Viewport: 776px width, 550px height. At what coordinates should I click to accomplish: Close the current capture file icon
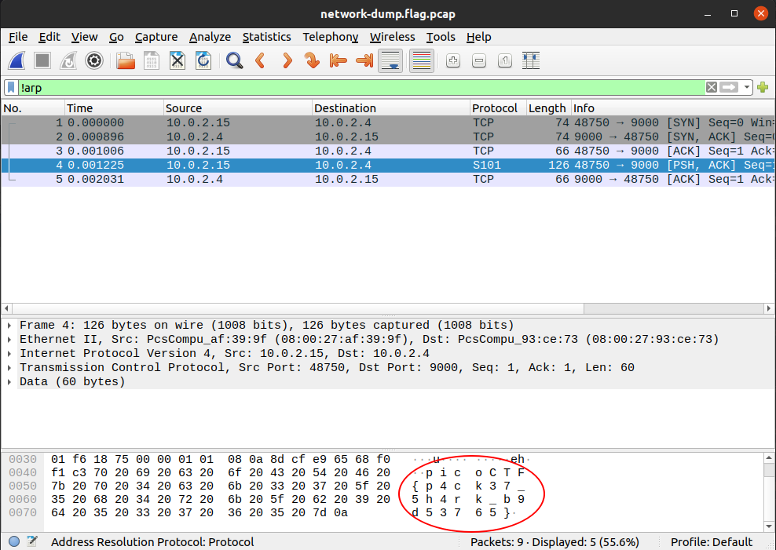[x=178, y=60]
